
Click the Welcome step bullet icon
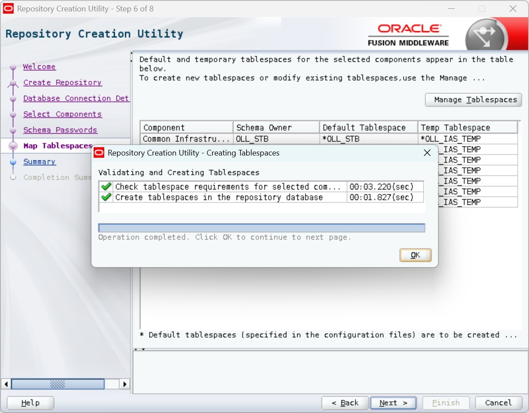pos(13,67)
